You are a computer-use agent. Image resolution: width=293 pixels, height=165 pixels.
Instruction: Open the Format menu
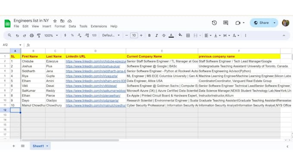pyautogui.click(x=60, y=26)
